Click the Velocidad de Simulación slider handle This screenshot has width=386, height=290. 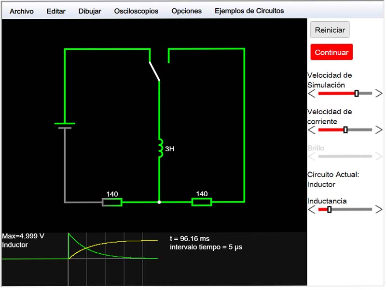[357, 93]
